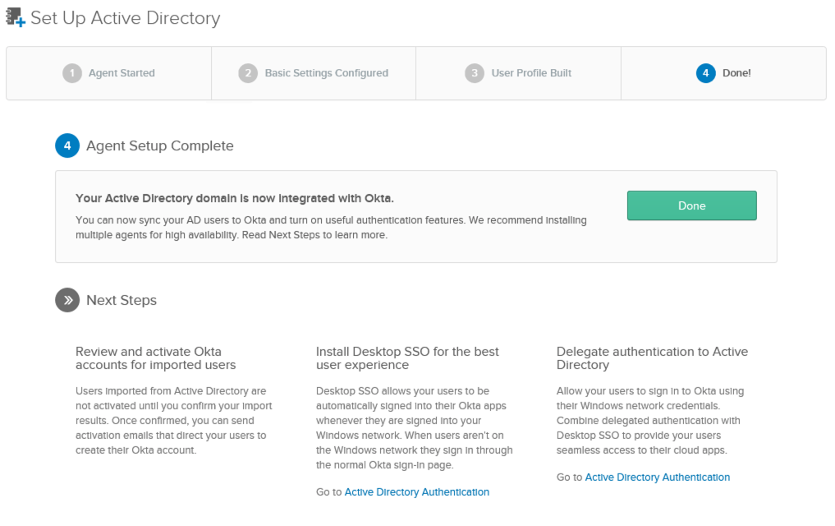Click the Active Directory setup icon
This screenshot has width=835, height=526.
[x=16, y=17]
